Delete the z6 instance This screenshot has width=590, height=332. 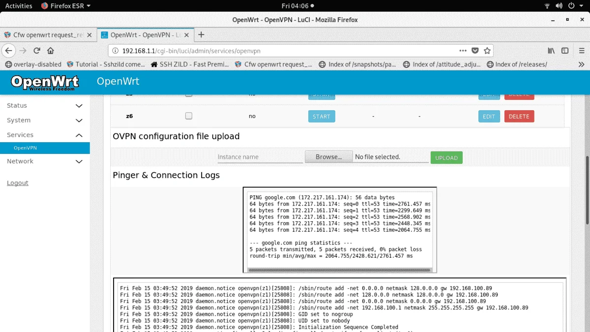[x=519, y=117]
